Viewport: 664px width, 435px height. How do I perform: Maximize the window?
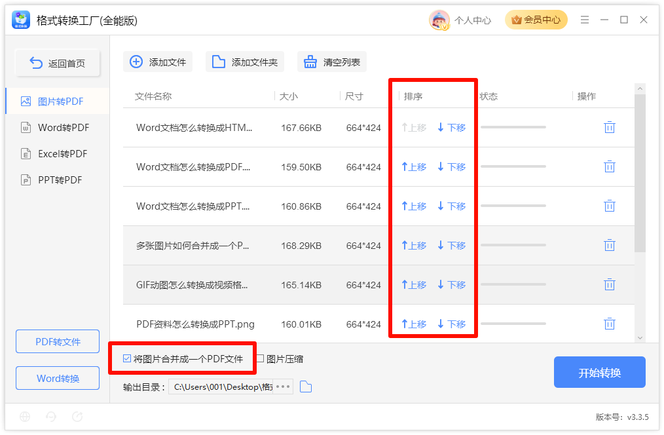click(x=624, y=20)
